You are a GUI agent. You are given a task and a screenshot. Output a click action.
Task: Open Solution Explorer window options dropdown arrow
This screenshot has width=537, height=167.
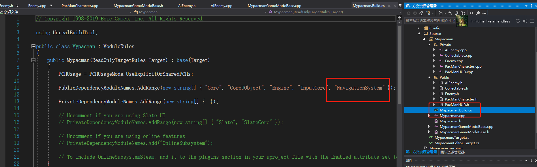pos(526,6)
